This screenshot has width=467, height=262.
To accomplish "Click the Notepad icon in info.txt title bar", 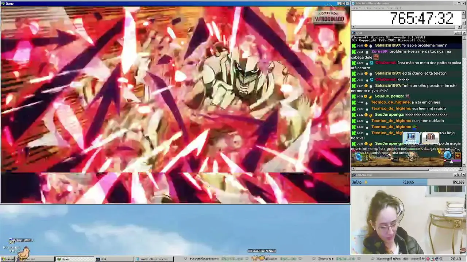I will click(353, 3).
